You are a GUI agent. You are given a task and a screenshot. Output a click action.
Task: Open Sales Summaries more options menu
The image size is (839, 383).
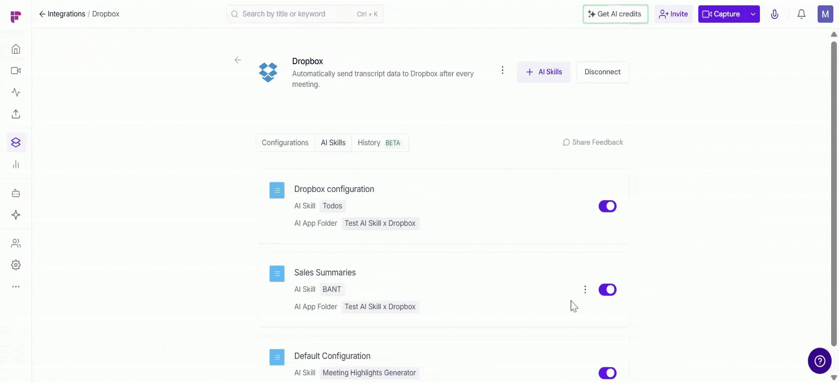[585, 290]
